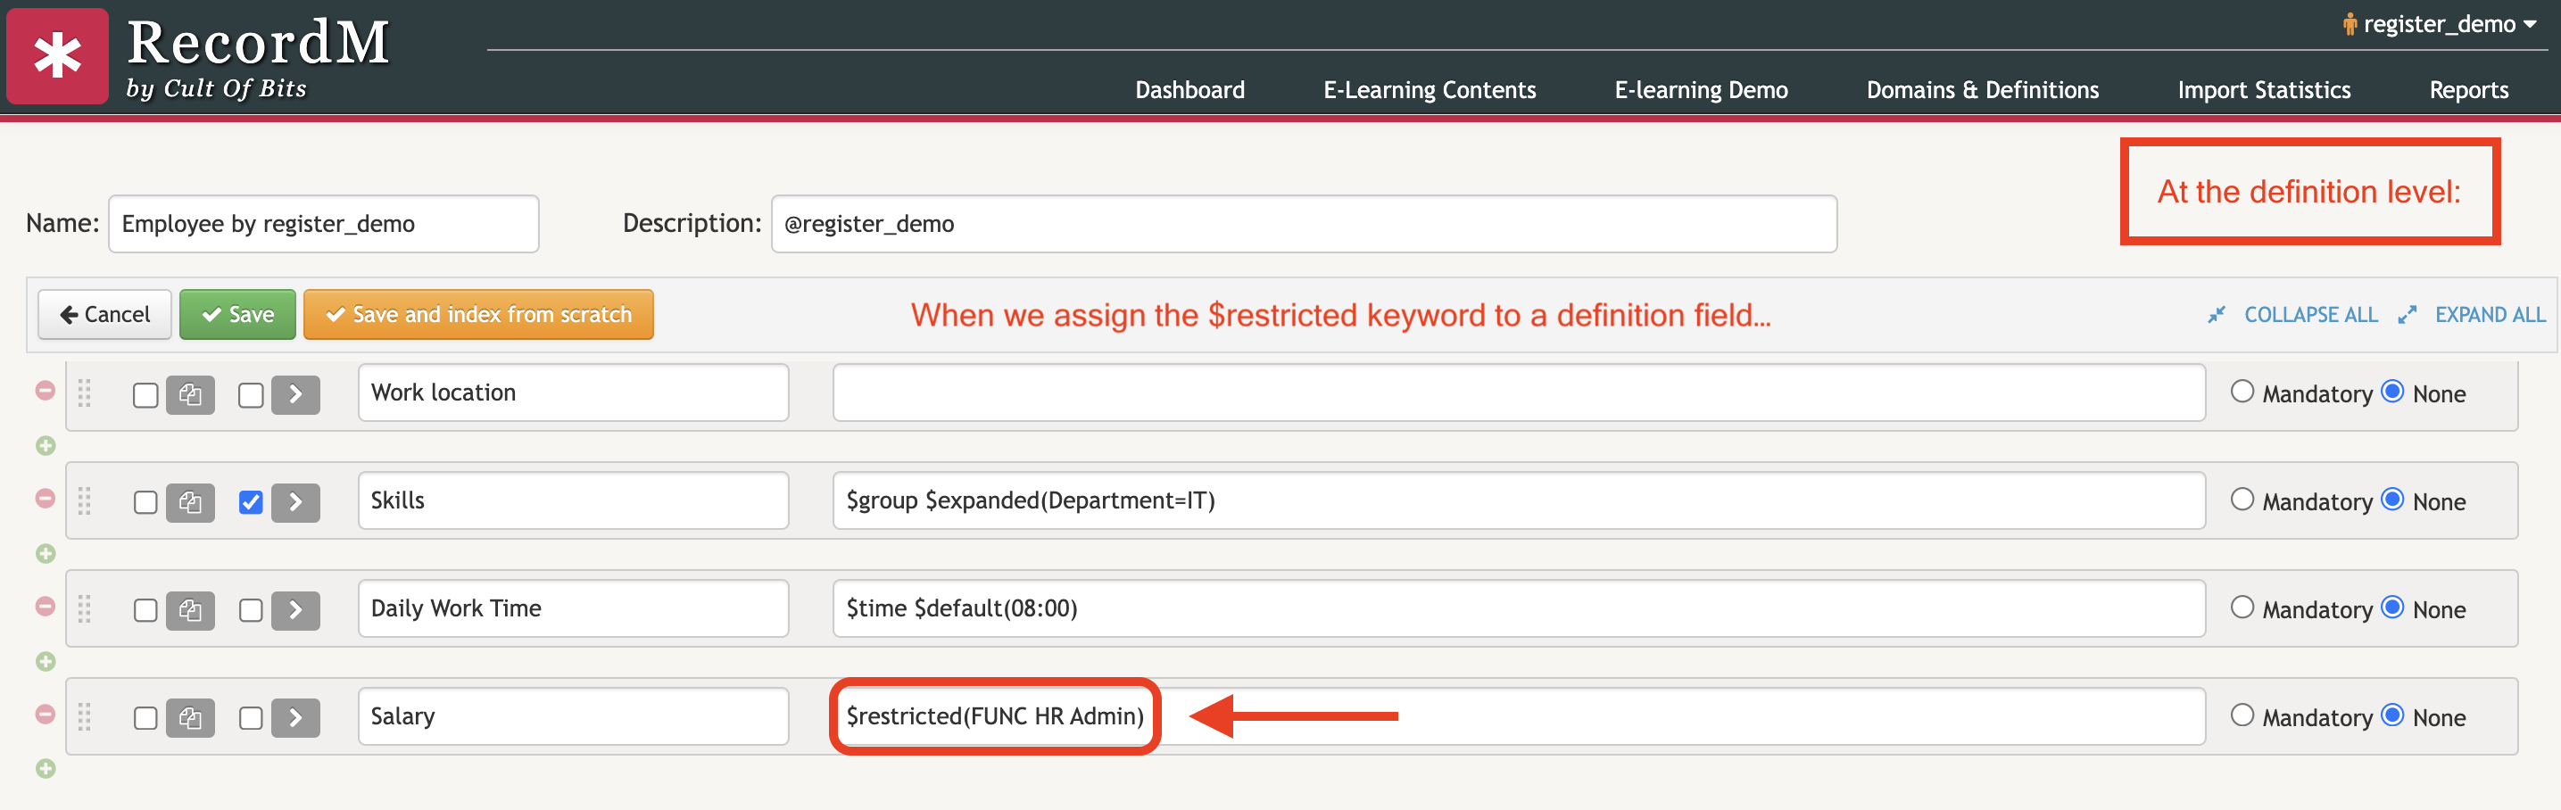Screen dimensions: 2561x810
Task: Click the copy icon on Skills row
Action: 190,502
